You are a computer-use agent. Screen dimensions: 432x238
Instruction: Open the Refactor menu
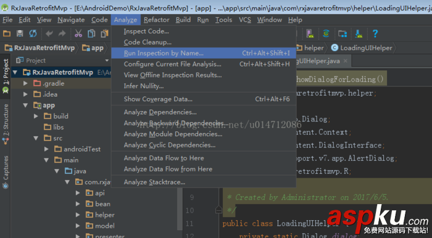pos(157,20)
